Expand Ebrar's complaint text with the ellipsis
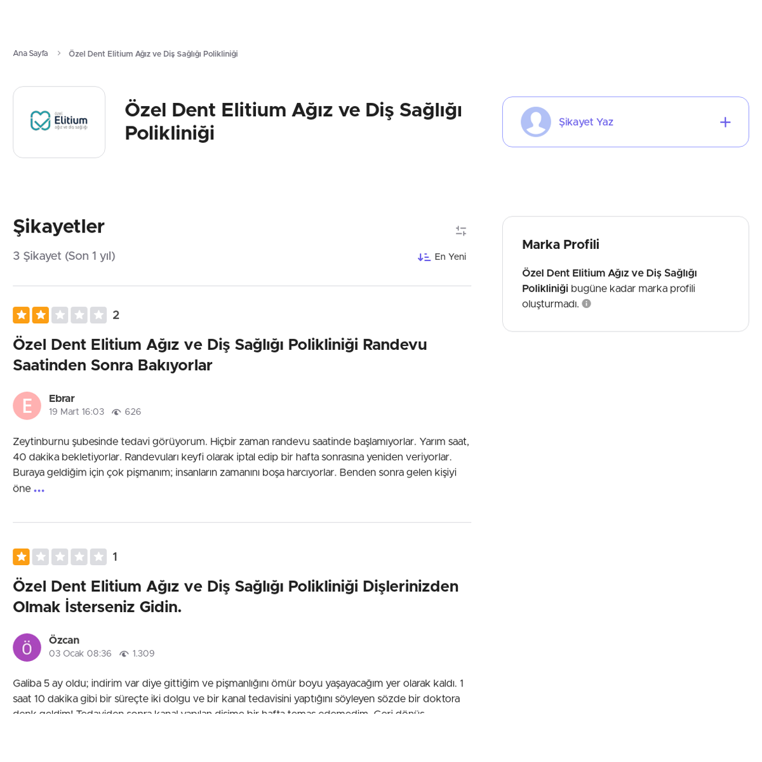Image resolution: width=762 pixels, height=762 pixels. coord(39,490)
